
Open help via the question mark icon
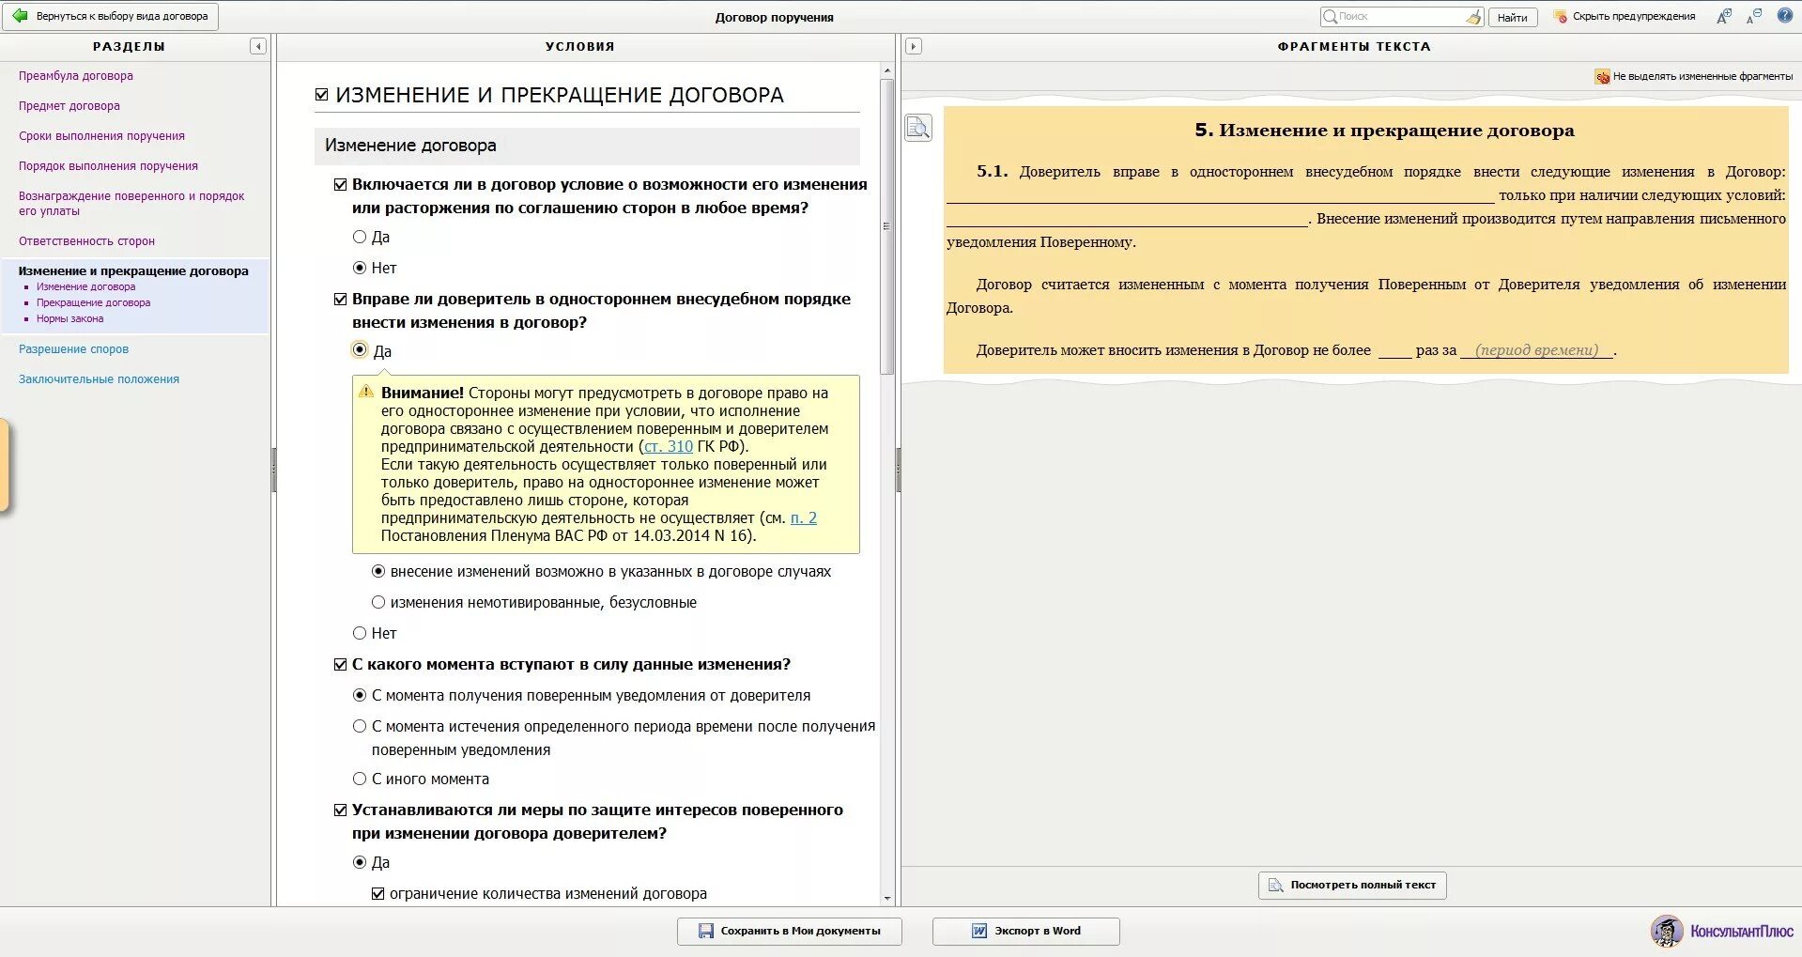coord(1785,16)
